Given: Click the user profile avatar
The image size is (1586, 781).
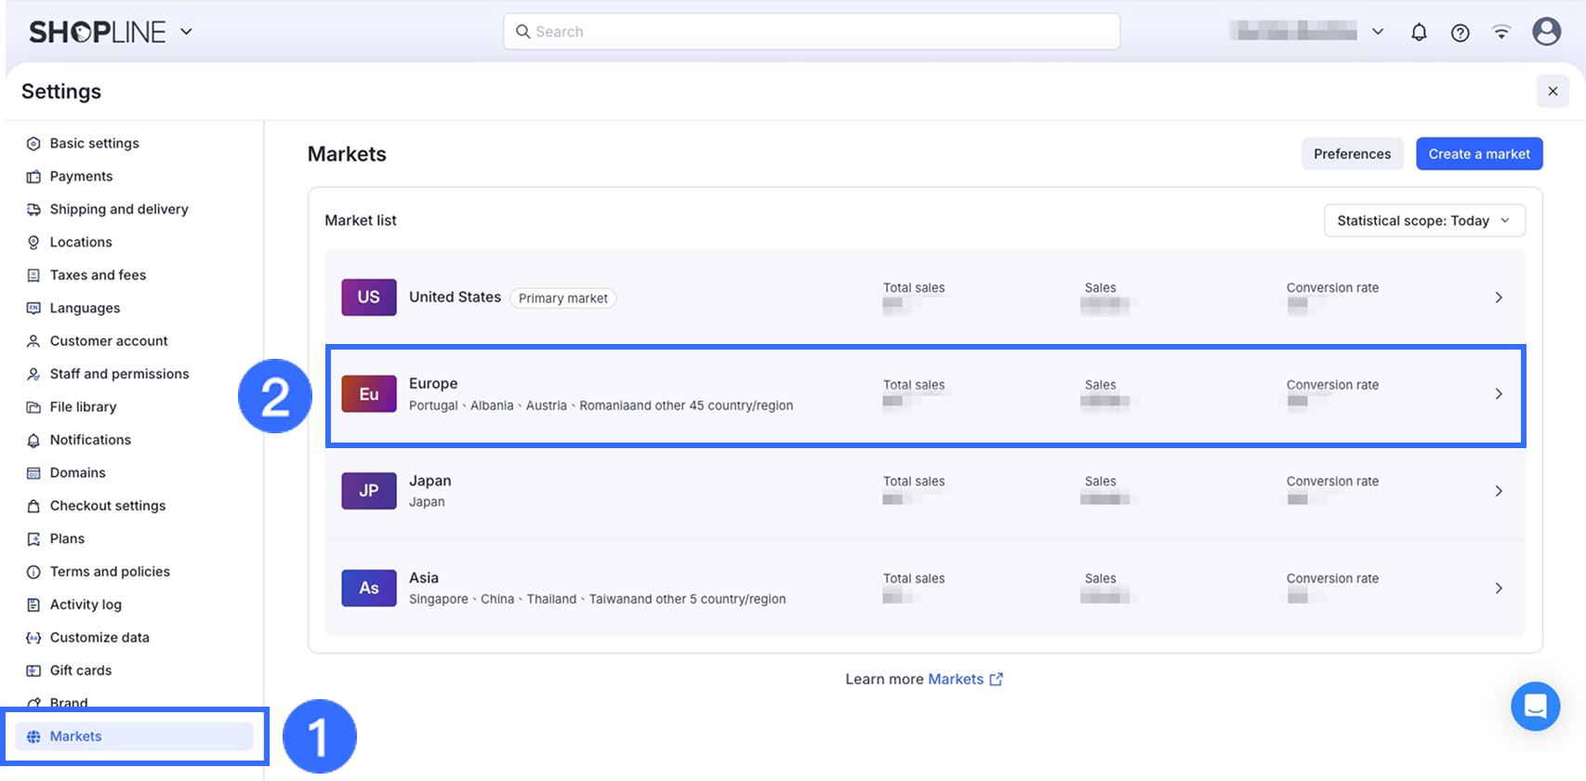Looking at the screenshot, I should pos(1546,32).
